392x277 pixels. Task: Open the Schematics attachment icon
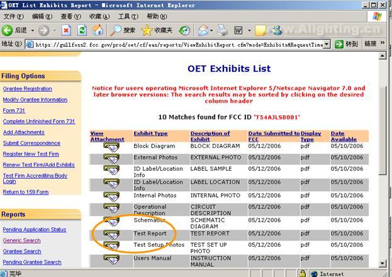(x=111, y=221)
